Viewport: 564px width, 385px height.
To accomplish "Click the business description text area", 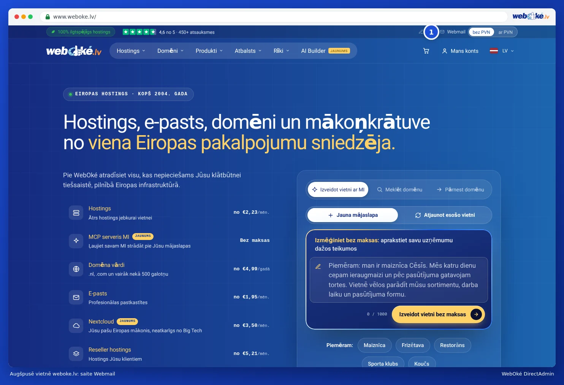I will (x=399, y=280).
